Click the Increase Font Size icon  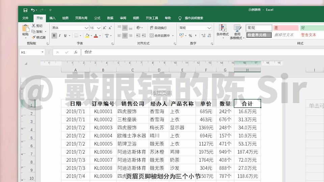105,28
